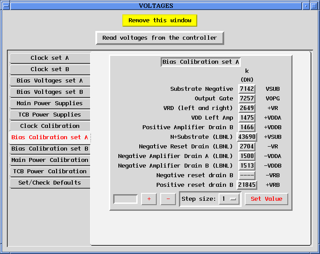
Task: Select Negative Reset Drain value 2704
Action: [247, 147]
